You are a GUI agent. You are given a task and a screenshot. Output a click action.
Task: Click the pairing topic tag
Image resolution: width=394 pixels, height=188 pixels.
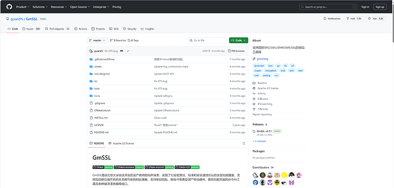click(267, 76)
